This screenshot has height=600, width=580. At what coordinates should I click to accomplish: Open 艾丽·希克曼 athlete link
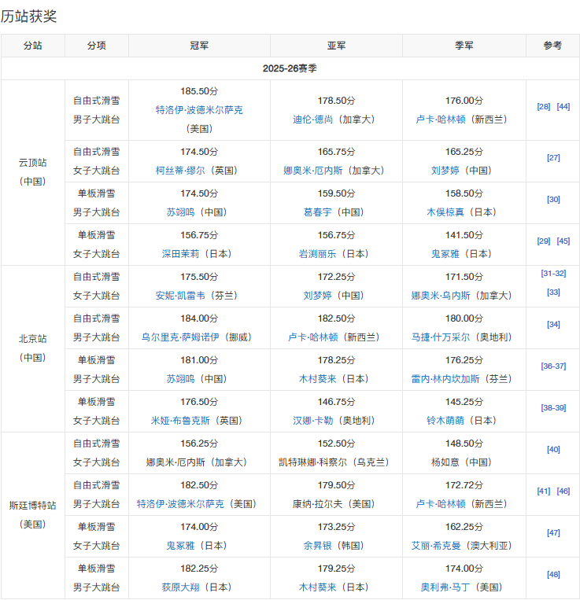436,546
